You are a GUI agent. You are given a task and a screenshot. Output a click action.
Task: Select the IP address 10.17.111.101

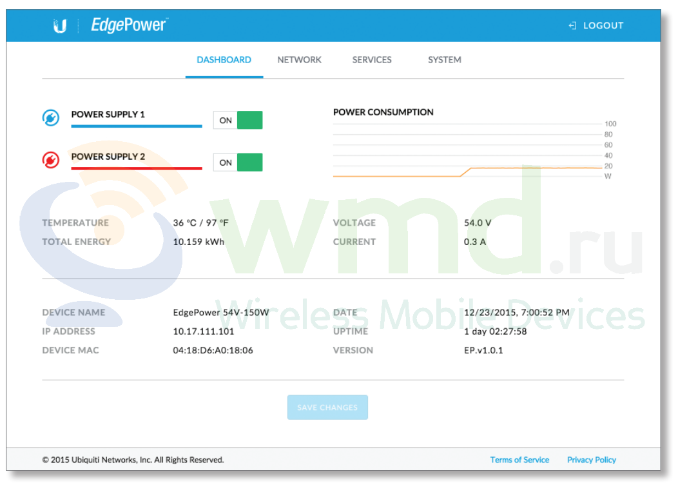(x=203, y=331)
